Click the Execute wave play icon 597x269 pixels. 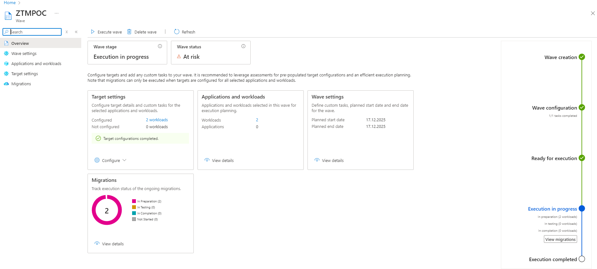click(93, 32)
